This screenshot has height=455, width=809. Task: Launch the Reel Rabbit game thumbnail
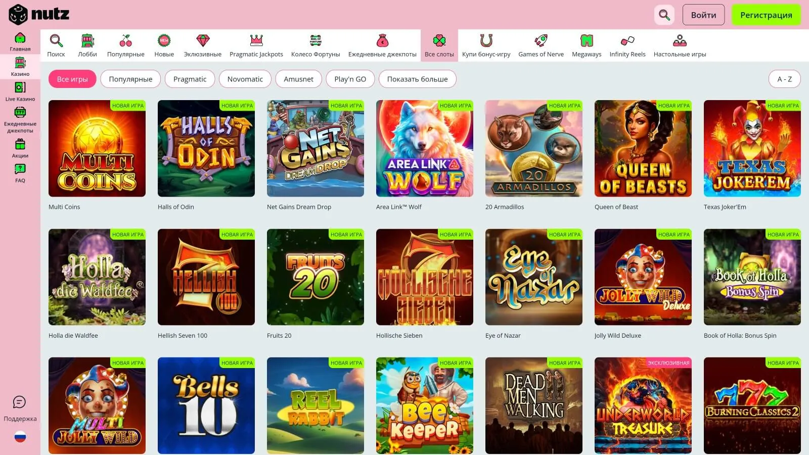point(316,405)
